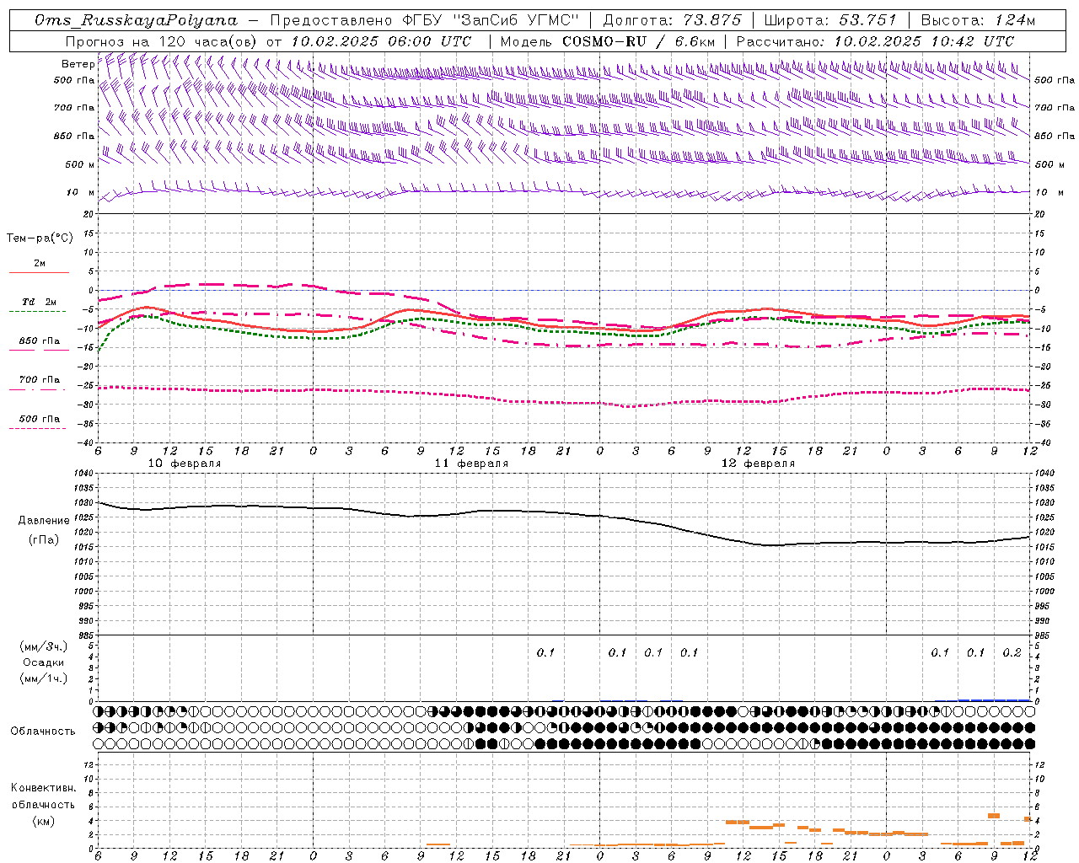Click the (мм/1ч.) precipitation unit label

(x=43, y=678)
